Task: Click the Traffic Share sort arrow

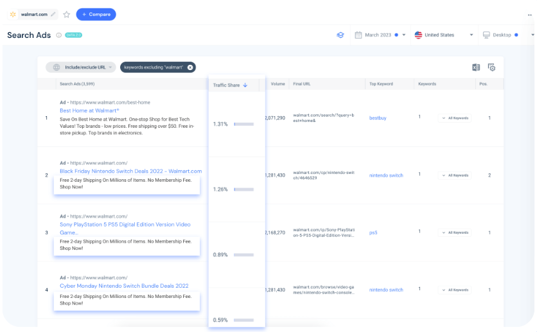Action: click(245, 85)
